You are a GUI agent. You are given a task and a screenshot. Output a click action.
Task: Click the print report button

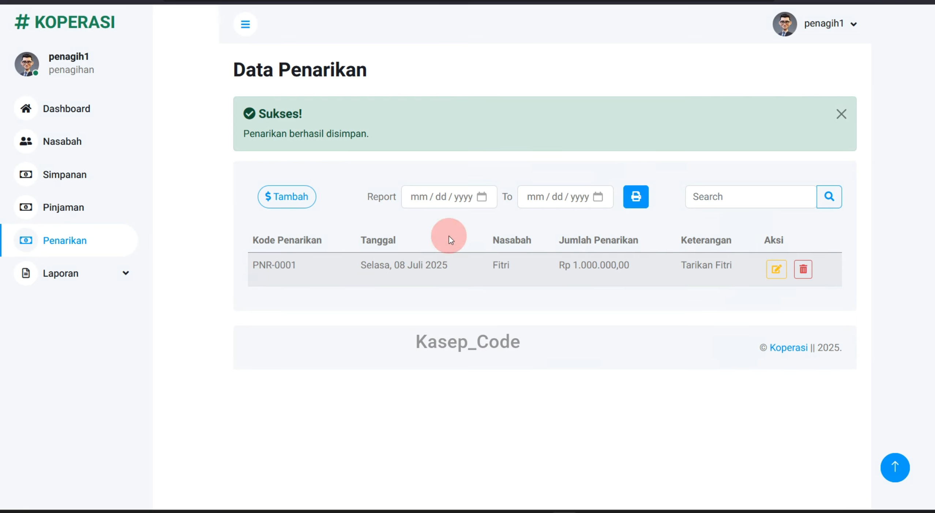636,197
